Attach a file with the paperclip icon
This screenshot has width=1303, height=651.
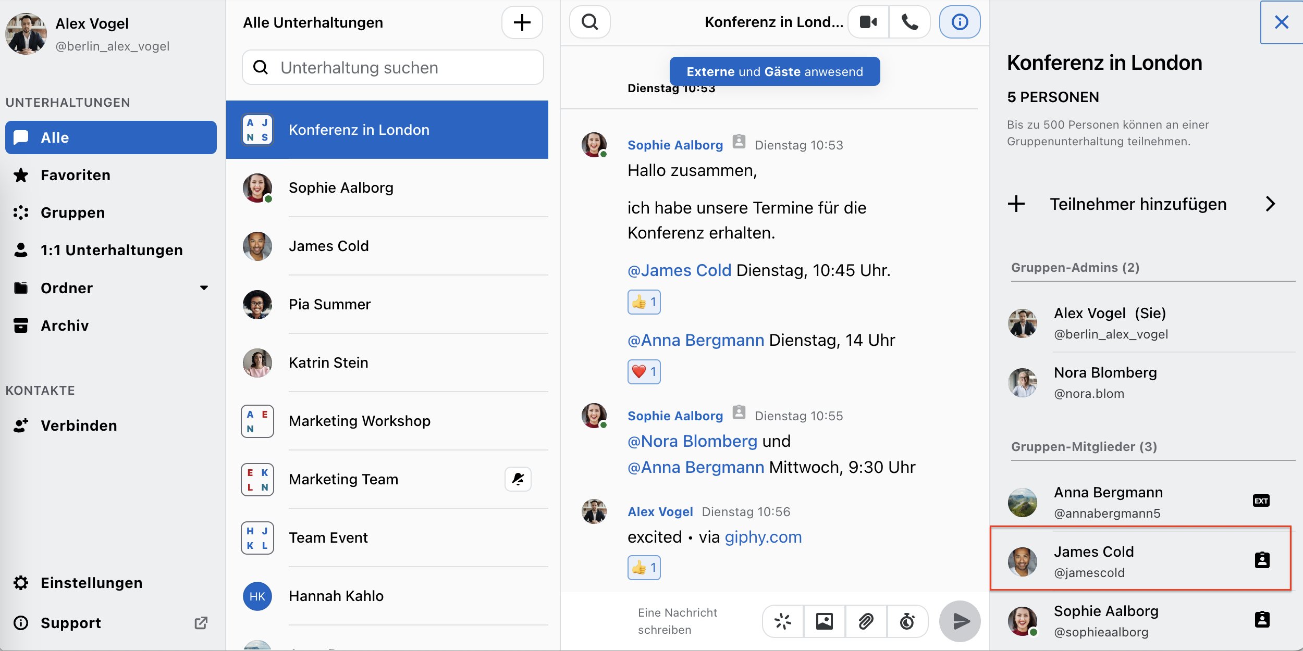pyautogui.click(x=866, y=621)
